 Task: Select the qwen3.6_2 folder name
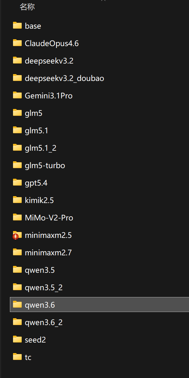pyautogui.click(x=44, y=322)
